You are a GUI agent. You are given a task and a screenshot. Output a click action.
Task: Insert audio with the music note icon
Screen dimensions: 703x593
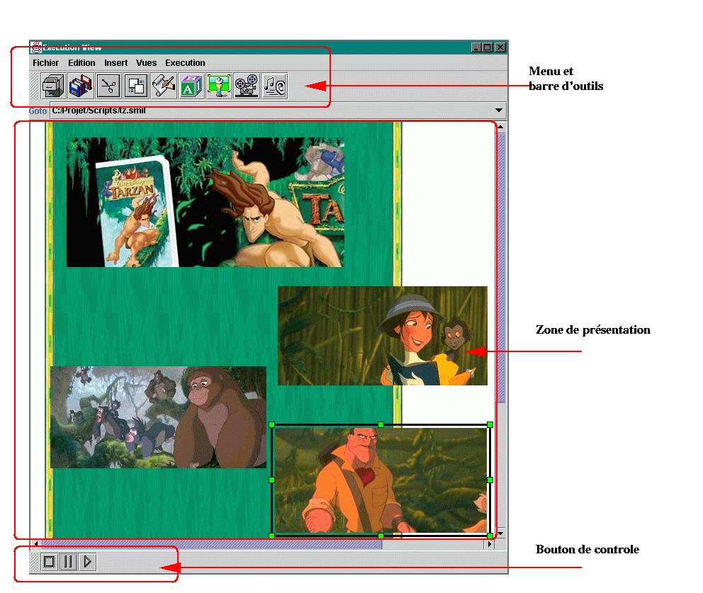tap(274, 86)
